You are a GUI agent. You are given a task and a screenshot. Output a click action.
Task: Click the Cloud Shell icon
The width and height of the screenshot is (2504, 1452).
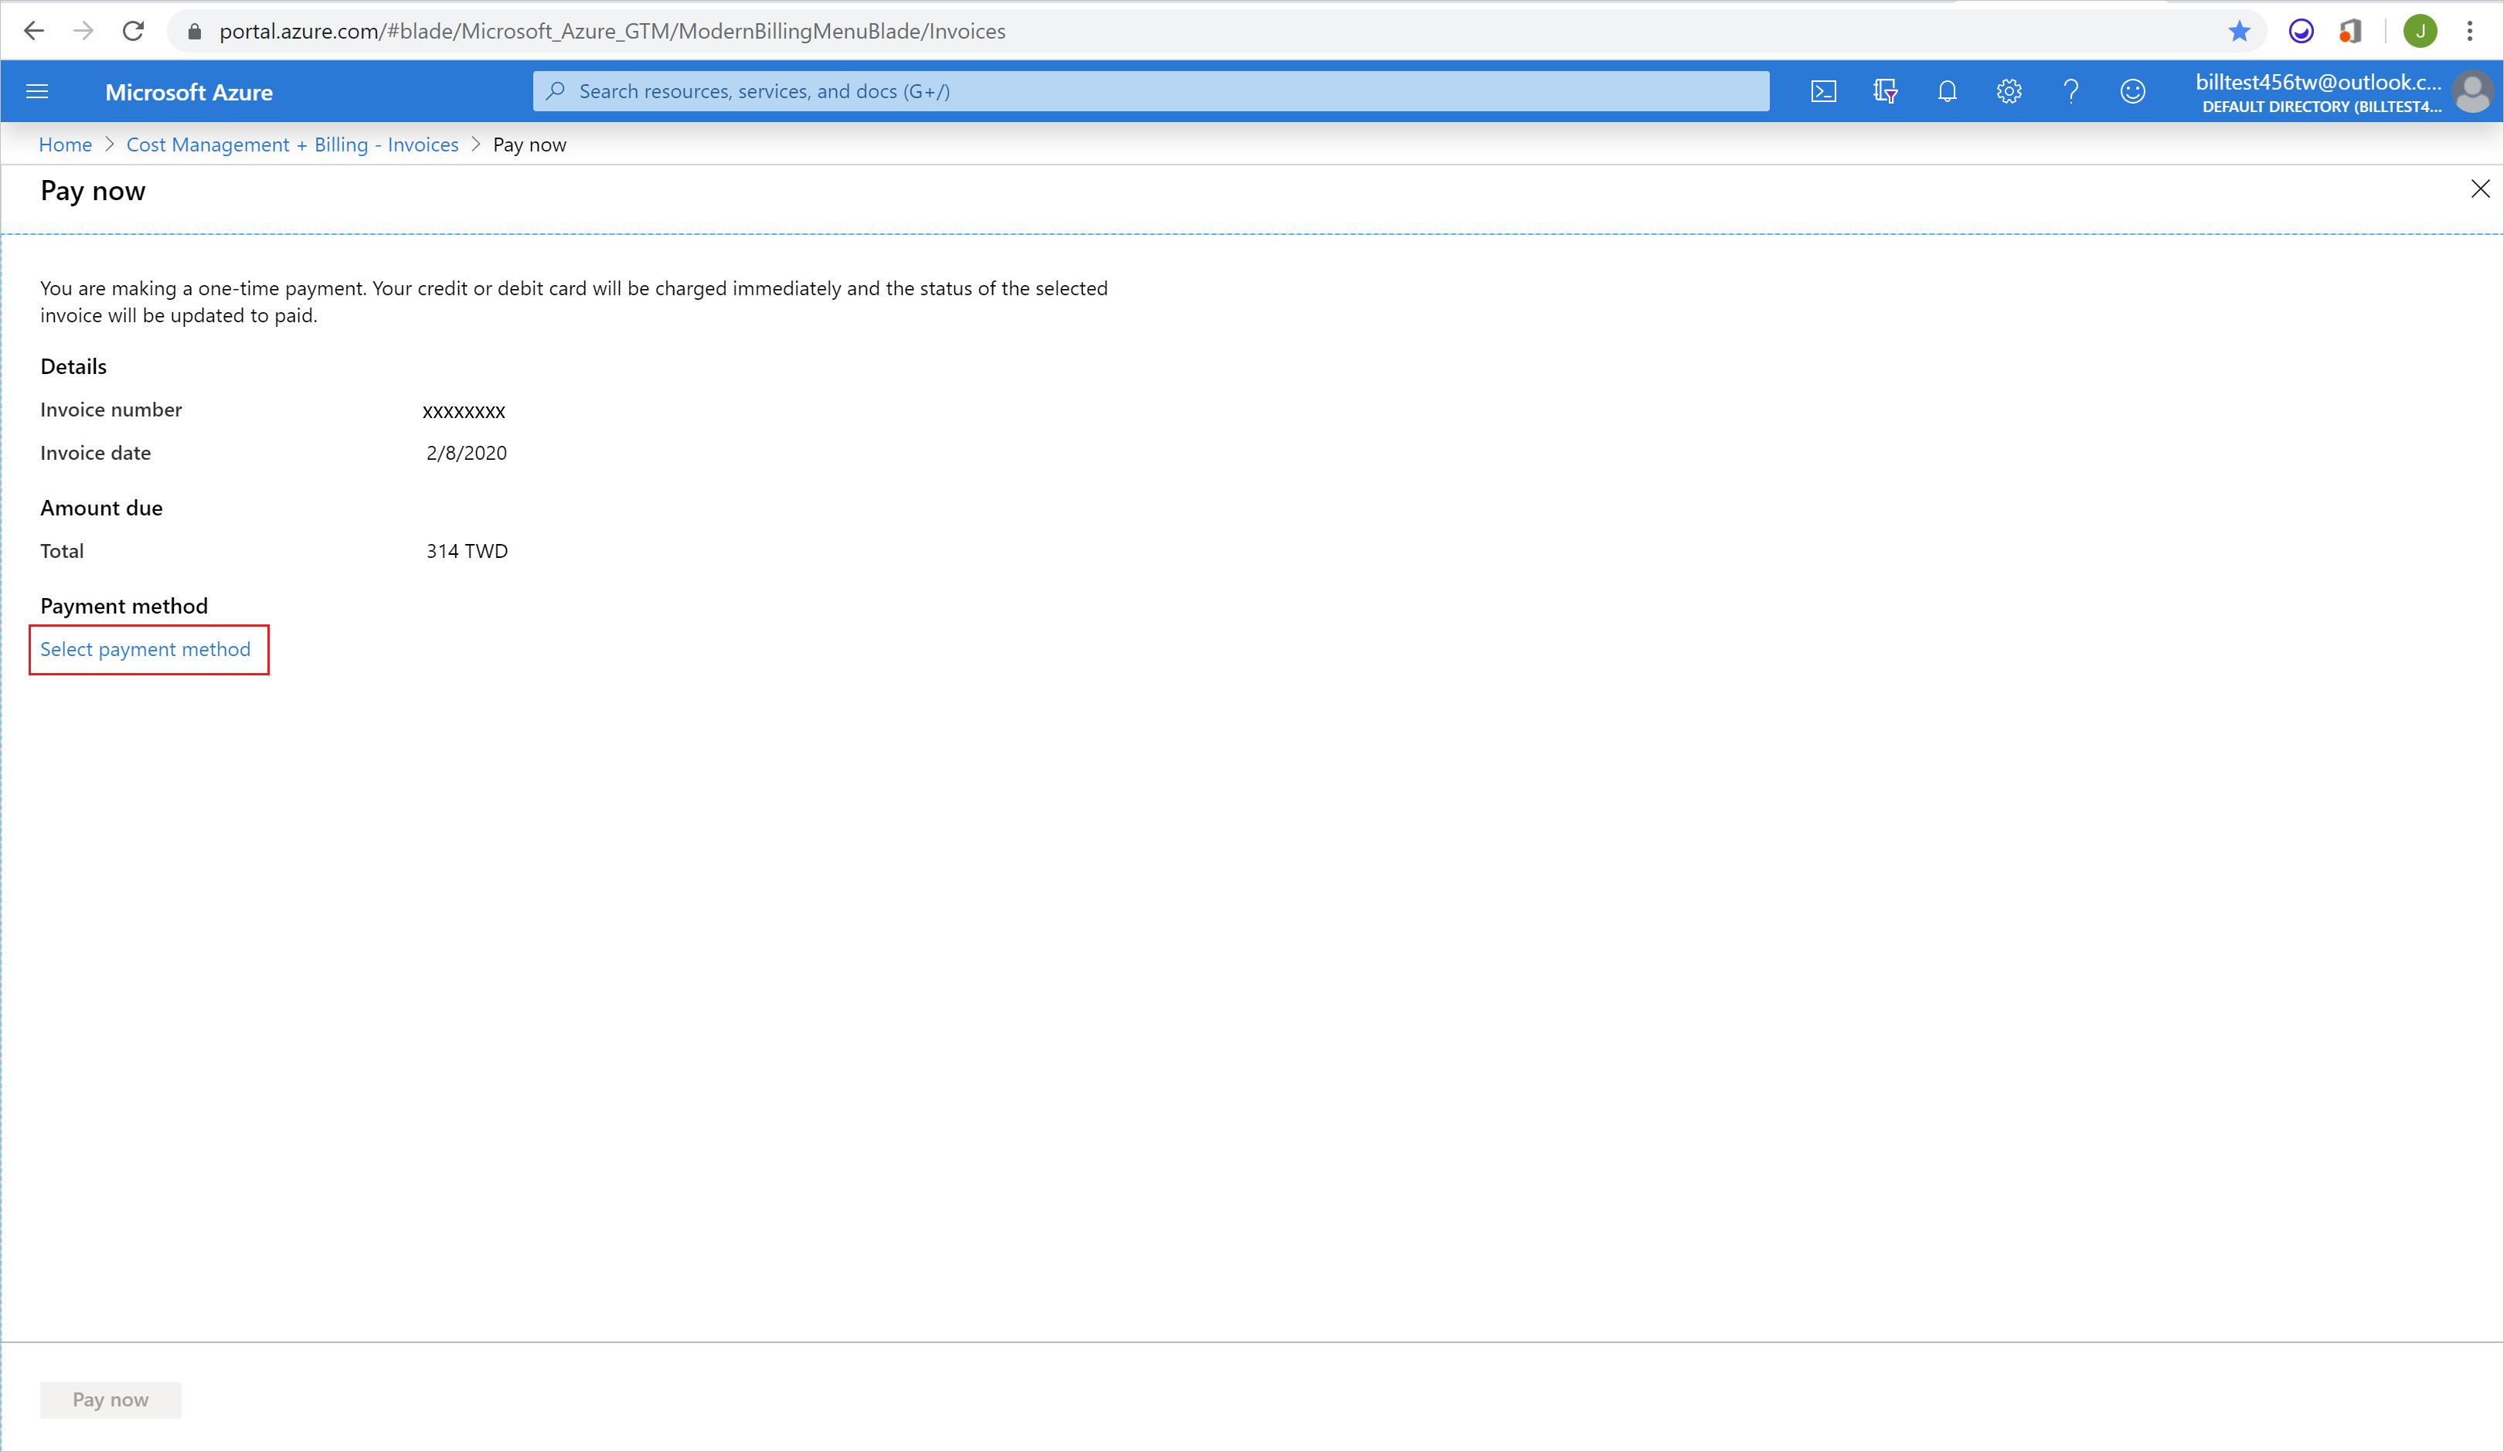1826,90
